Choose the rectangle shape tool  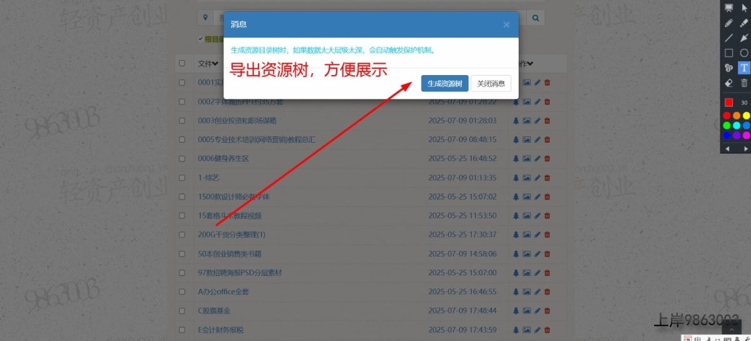(728, 53)
